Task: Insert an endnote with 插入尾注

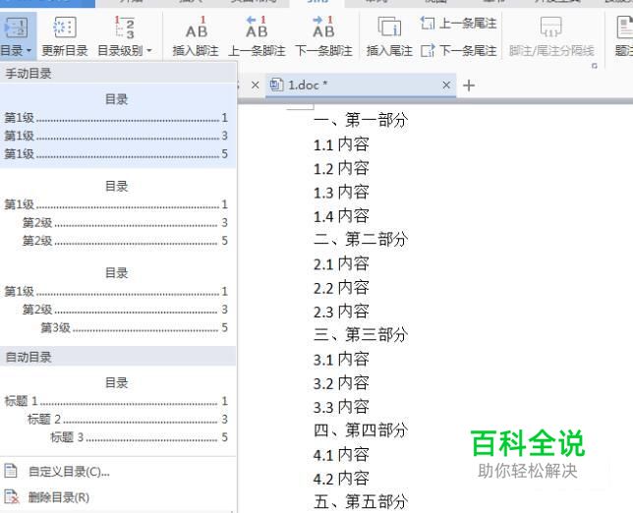Action: [x=389, y=36]
